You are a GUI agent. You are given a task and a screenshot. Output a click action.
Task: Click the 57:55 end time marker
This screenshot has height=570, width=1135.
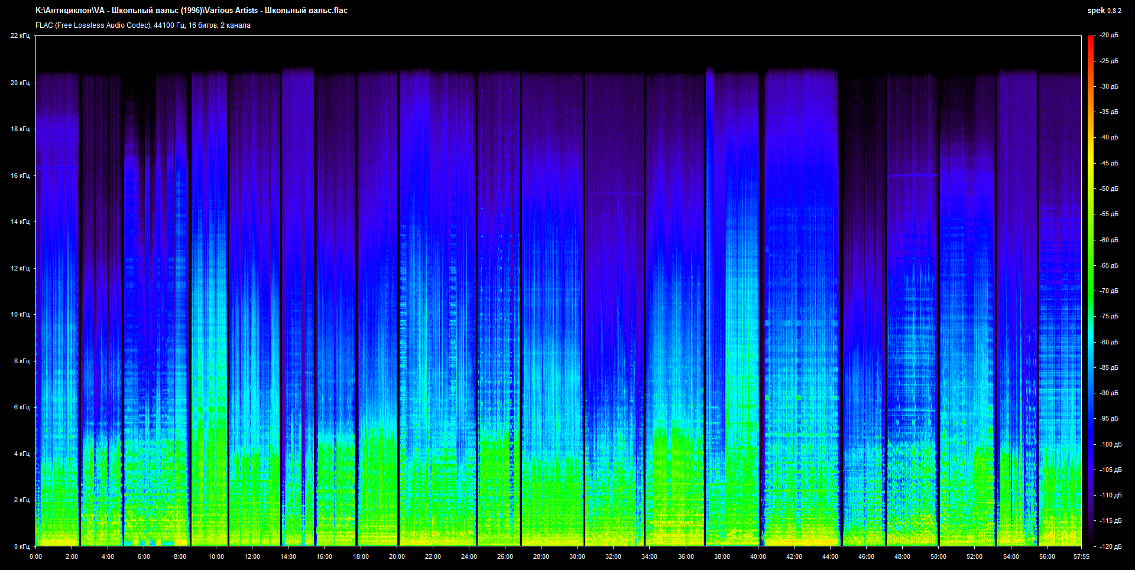1081,556
